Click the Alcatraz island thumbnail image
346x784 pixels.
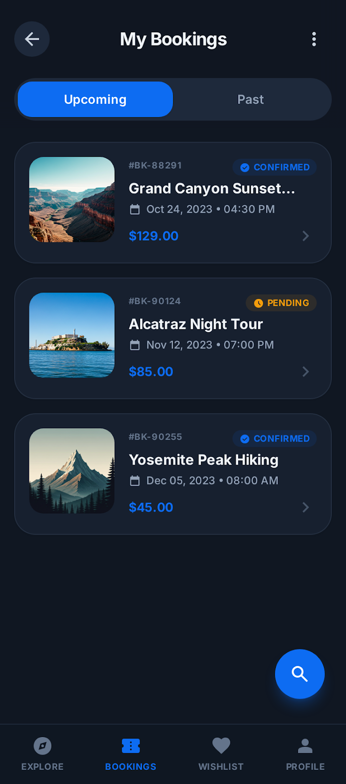pos(72,335)
